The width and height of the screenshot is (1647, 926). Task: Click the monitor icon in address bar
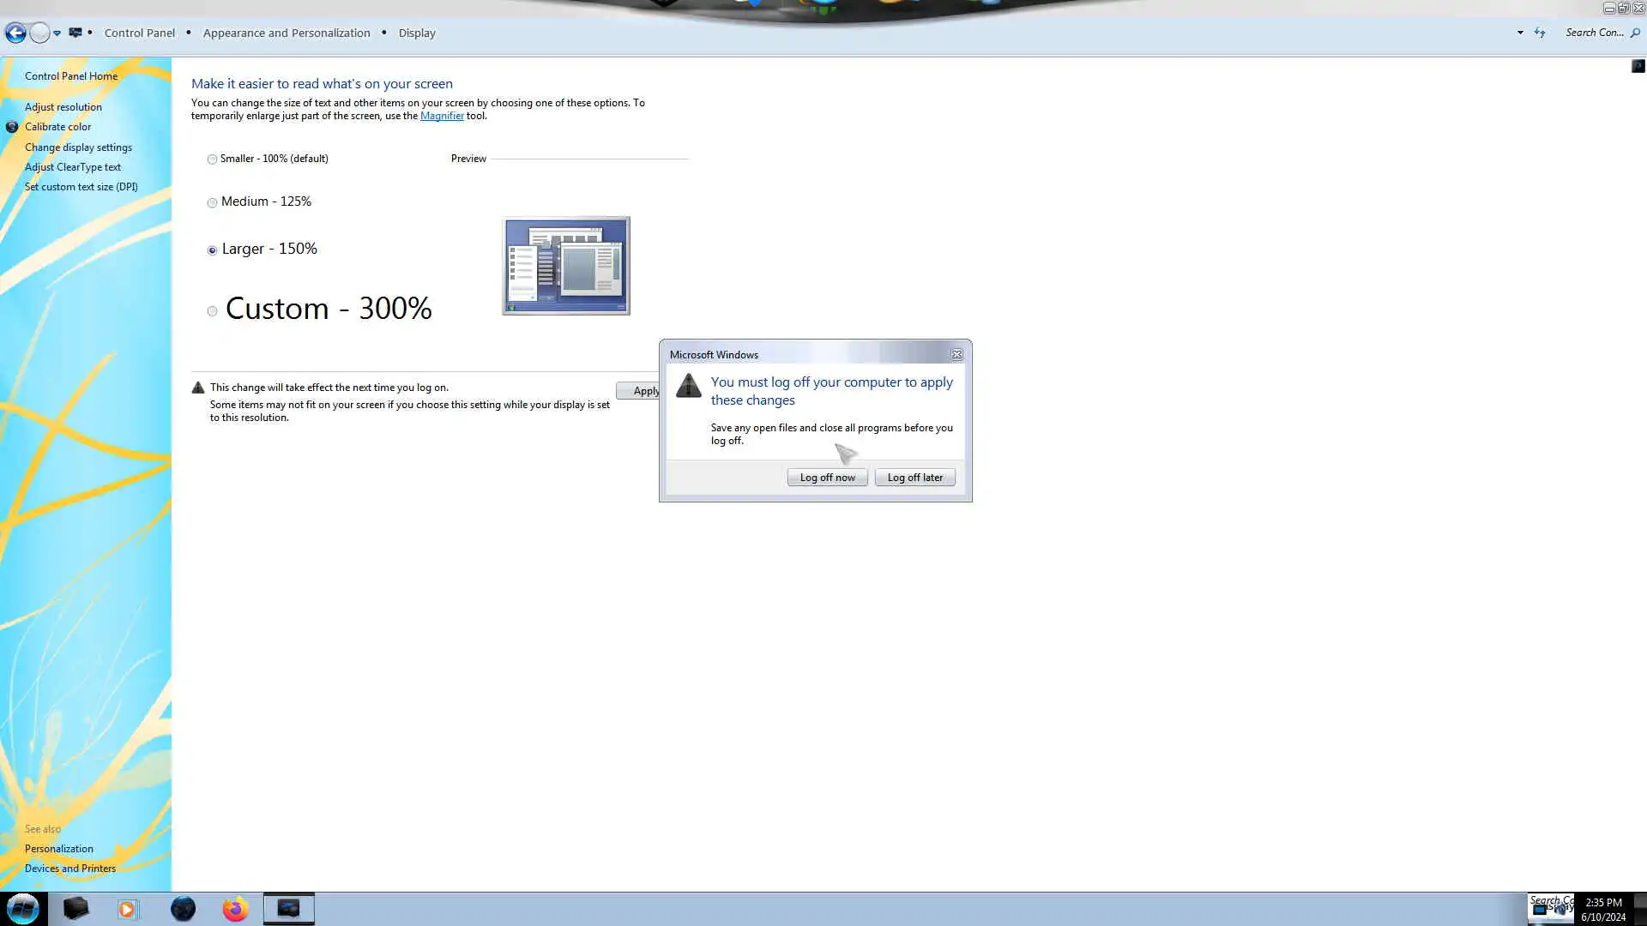point(75,33)
